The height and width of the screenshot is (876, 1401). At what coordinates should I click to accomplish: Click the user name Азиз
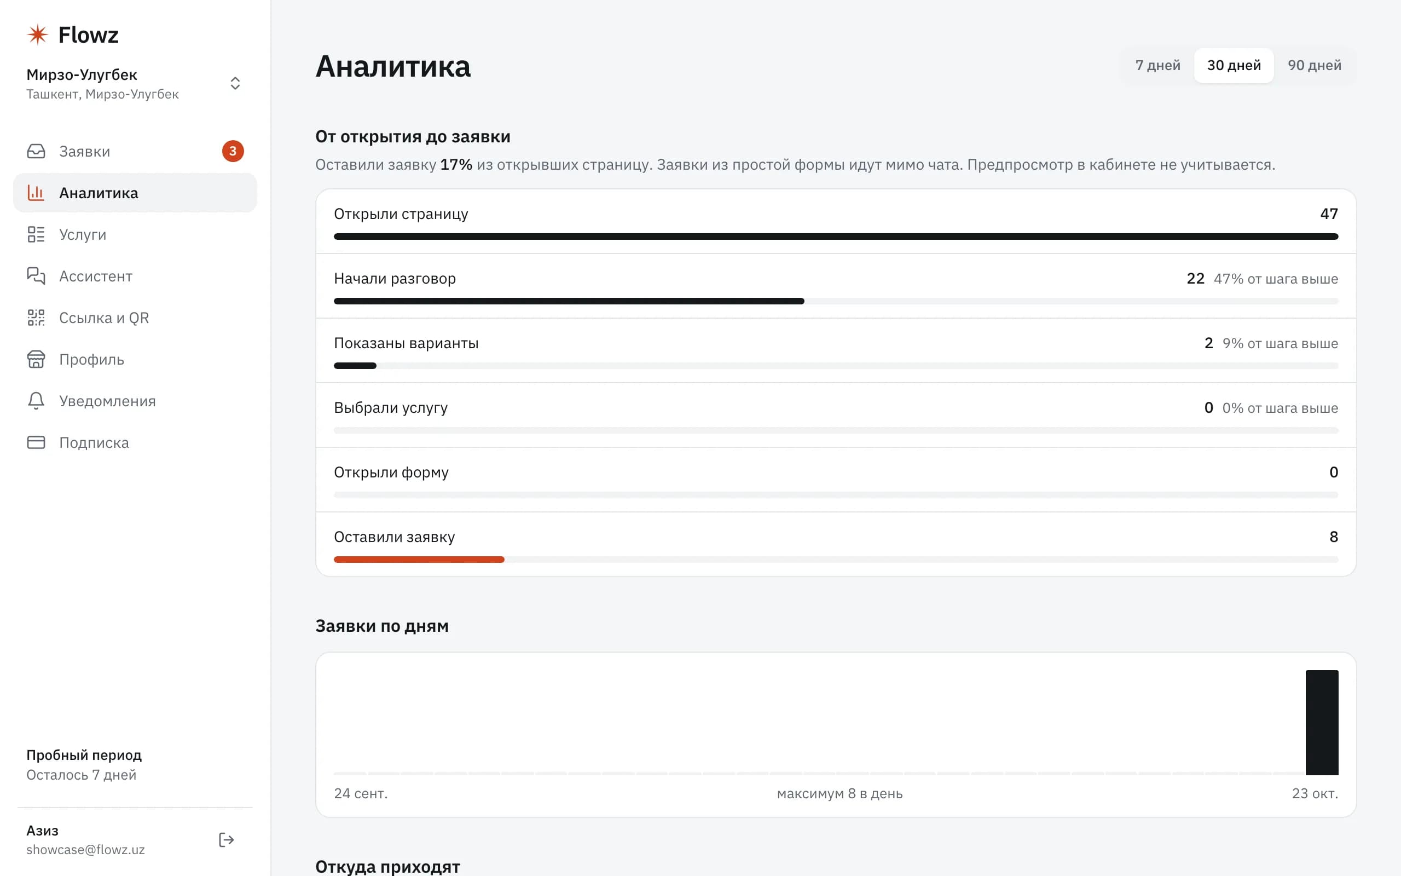point(42,831)
